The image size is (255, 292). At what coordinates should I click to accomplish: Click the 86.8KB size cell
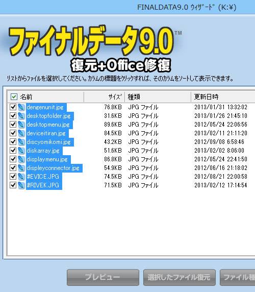point(113,159)
